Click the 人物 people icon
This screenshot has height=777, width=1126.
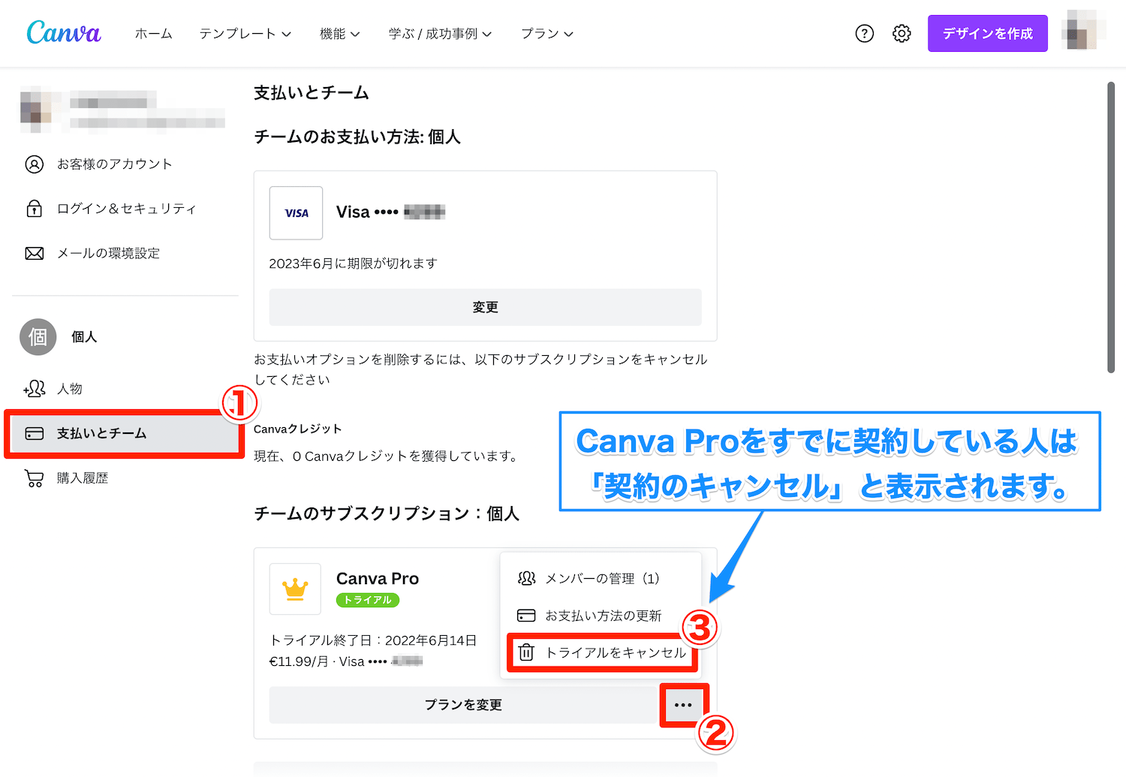click(x=35, y=388)
